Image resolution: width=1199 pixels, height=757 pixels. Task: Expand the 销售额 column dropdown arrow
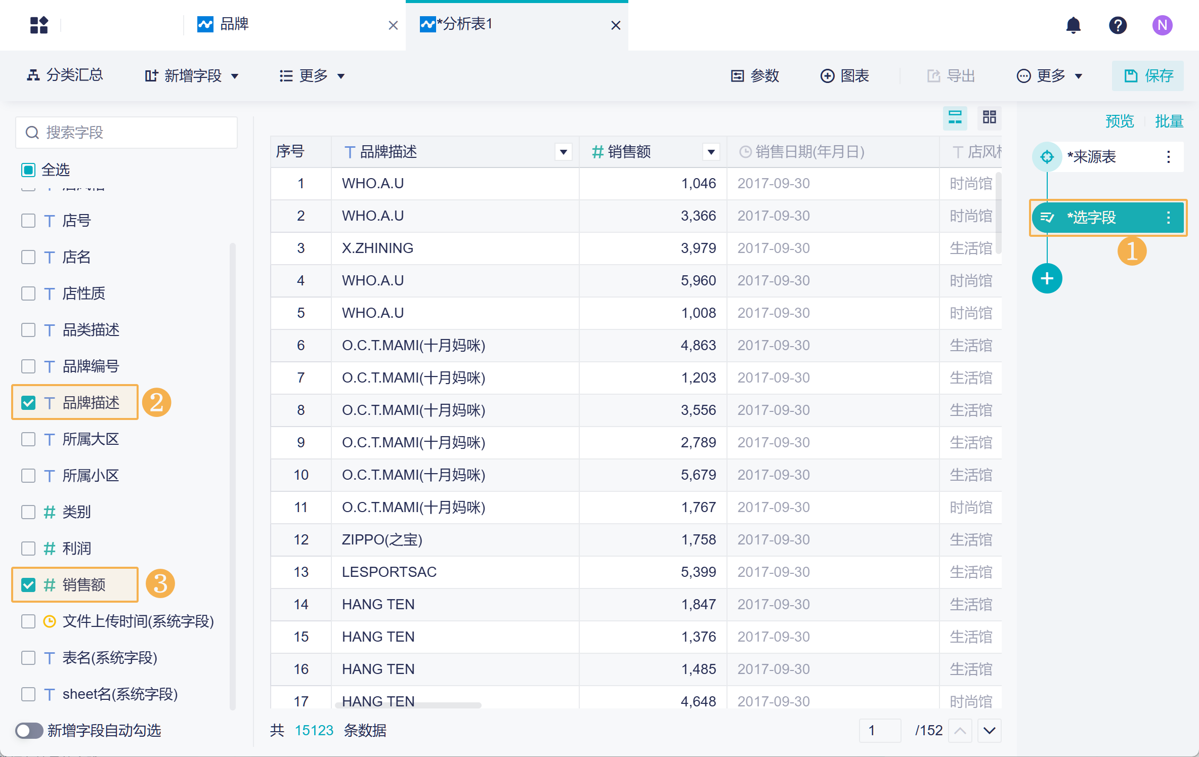711,152
